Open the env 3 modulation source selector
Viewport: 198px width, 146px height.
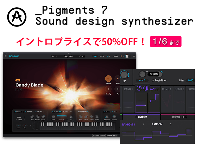point(142,81)
